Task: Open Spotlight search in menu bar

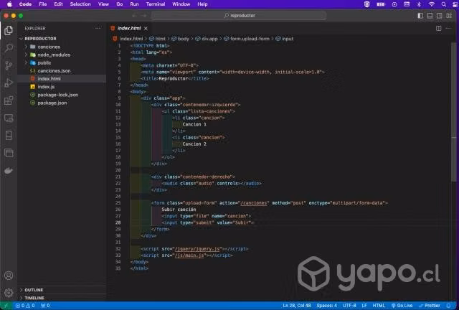Action: (444, 4)
